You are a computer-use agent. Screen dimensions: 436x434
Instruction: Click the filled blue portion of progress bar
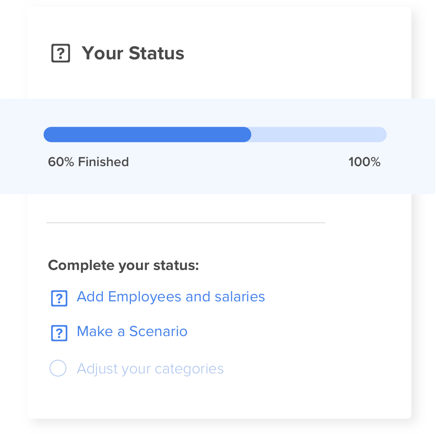pos(147,134)
